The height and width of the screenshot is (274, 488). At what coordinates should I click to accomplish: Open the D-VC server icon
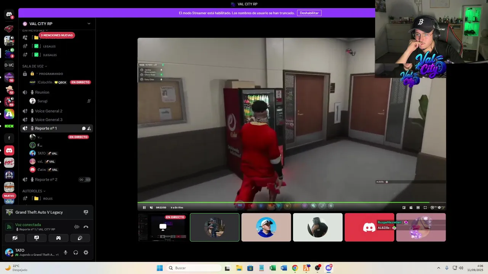tap(9, 65)
